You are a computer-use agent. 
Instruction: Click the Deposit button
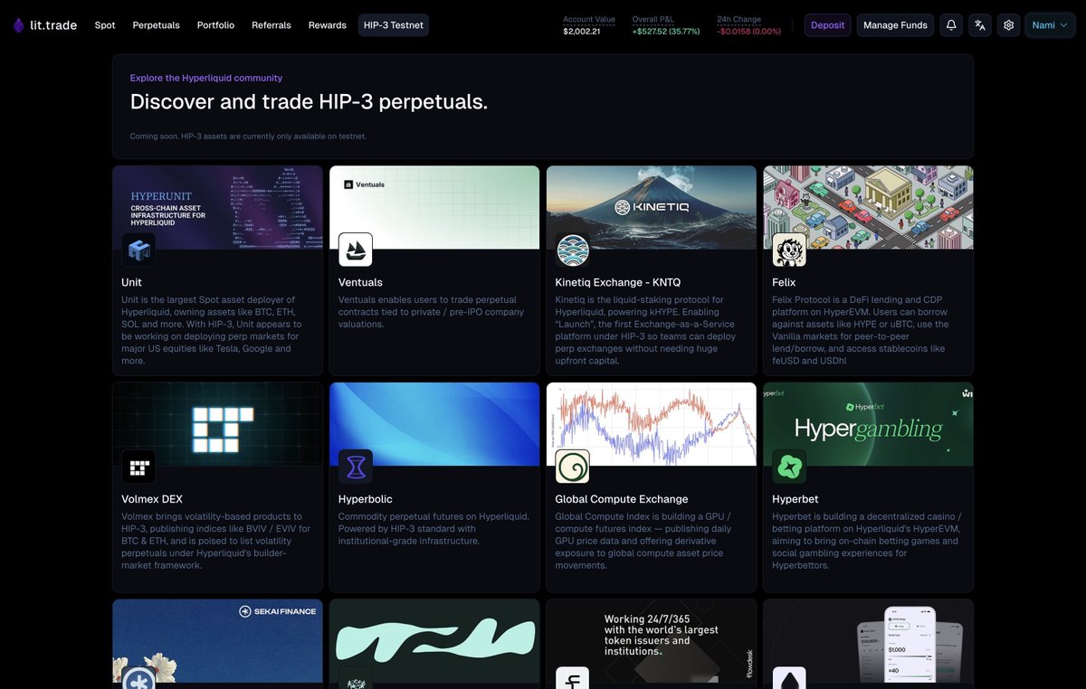(826, 24)
